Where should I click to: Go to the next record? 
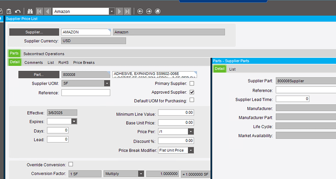pos(119,11)
